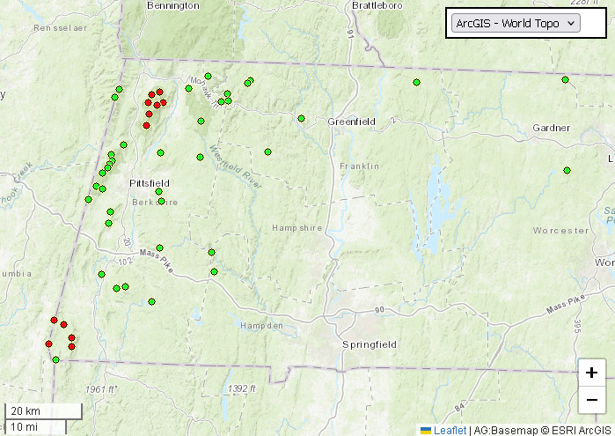Click the Greenfield city label

(352, 122)
